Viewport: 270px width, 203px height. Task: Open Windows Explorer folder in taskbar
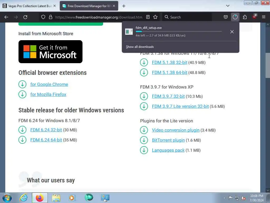pos(56,198)
